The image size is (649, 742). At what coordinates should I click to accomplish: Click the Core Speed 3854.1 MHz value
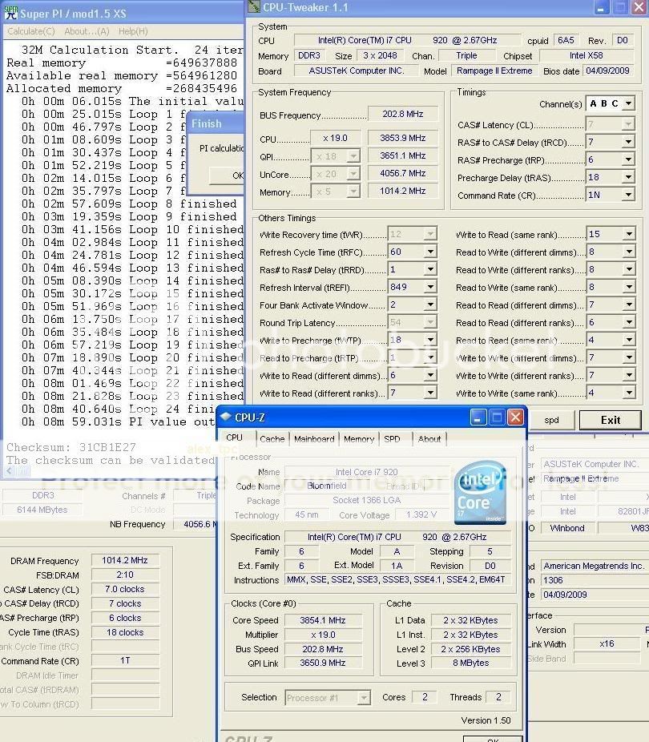click(x=323, y=620)
